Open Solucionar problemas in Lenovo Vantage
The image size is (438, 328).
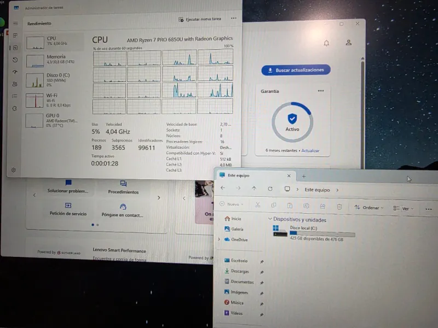68,186
